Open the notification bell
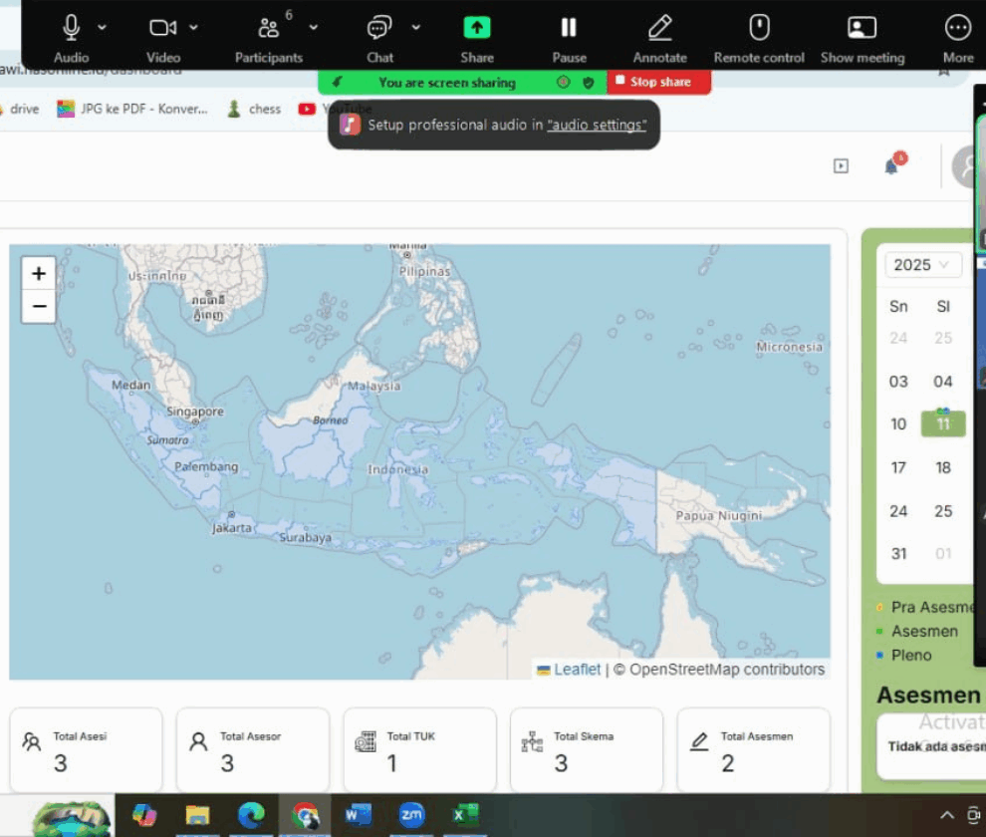The image size is (986, 837). (x=891, y=166)
